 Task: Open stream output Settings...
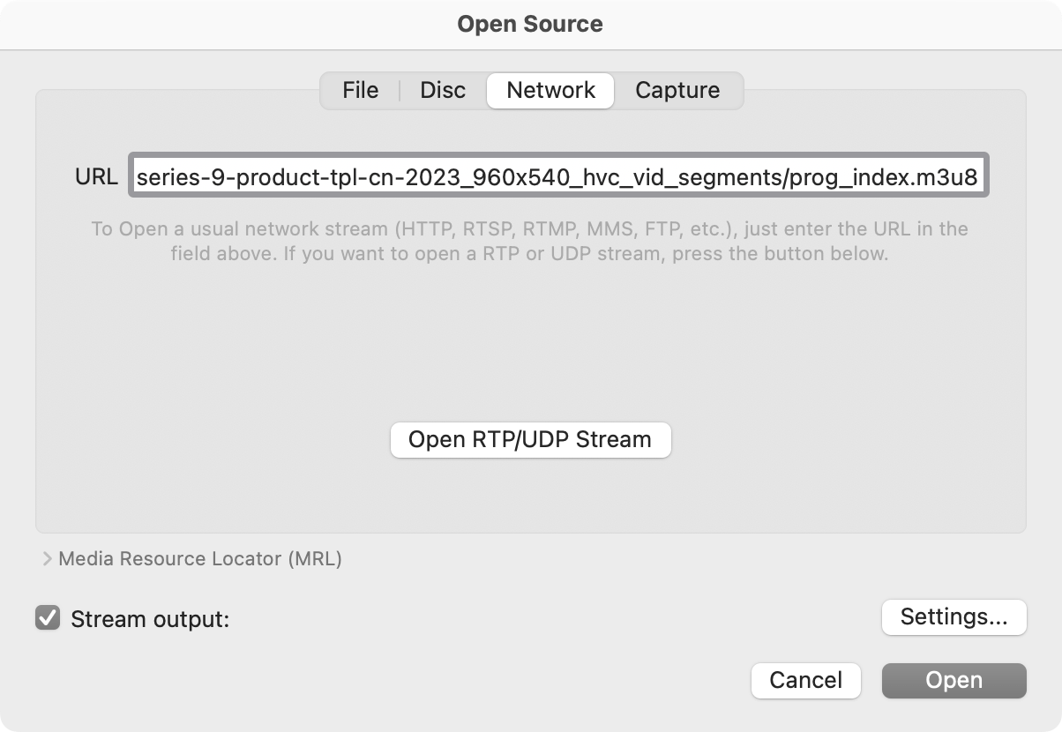pyautogui.click(x=954, y=617)
